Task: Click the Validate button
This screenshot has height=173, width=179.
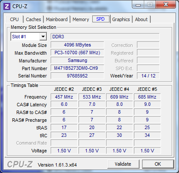Action: point(123,164)
